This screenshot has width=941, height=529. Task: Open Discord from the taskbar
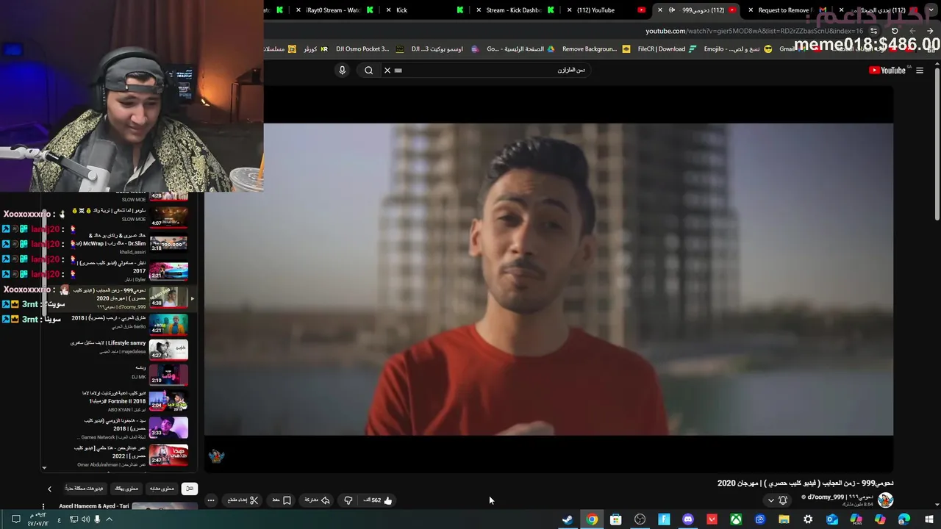click(687, 519)
